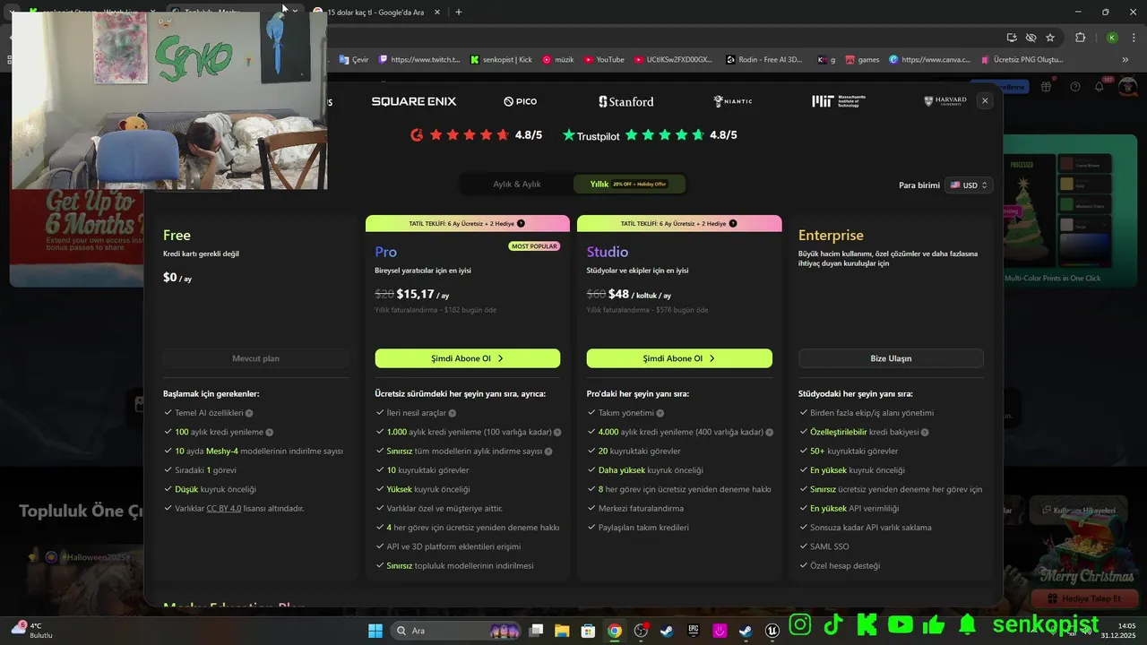Click the install app icon in address bar

[x=1012, y=38]
